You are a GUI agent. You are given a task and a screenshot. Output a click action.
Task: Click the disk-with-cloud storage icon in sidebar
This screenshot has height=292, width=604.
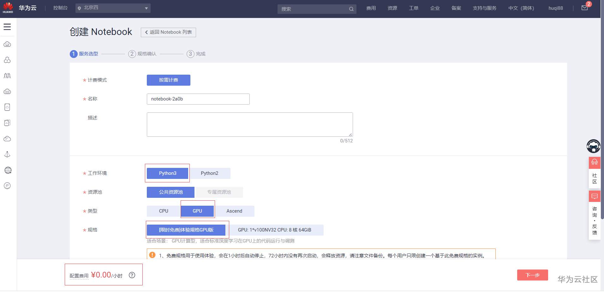[7, 107]
